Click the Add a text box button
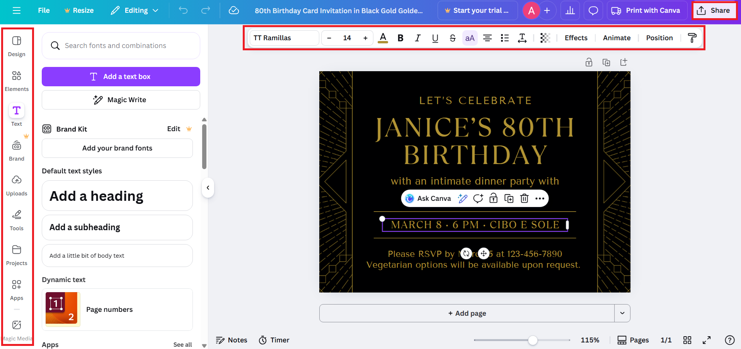The width and height of the screenshot is (741, 349). [x=121, y=76]
